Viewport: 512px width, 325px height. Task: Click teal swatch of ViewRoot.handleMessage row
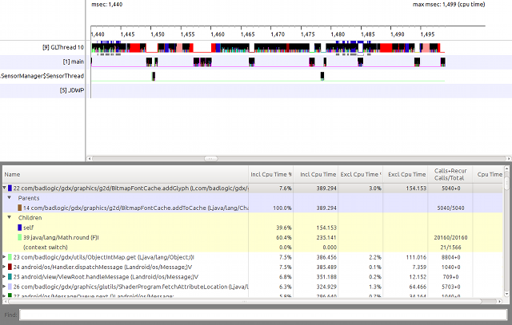pyautogui.click(x=10, y=277)
